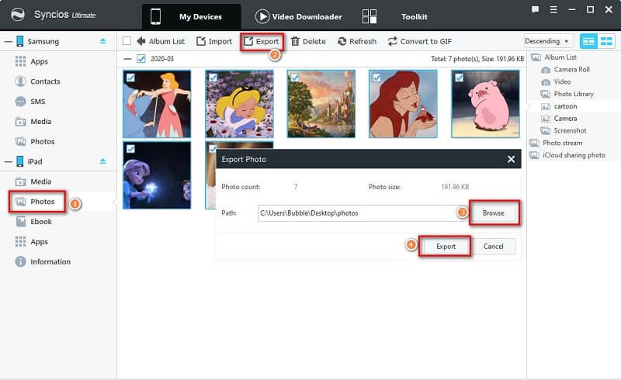Switch to list view layout

588,41
